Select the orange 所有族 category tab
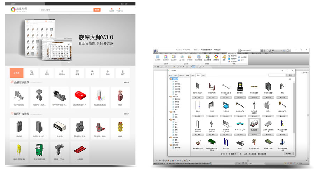 coord(17,73)
